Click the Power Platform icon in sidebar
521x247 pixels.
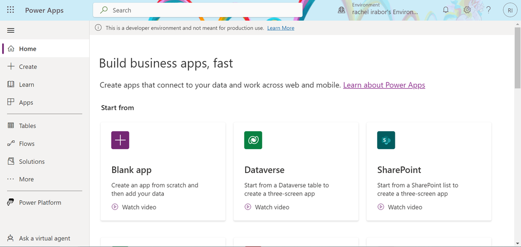(x=11, y=203)
